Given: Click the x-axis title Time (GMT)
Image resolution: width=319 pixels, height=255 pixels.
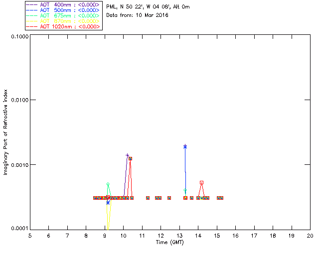Looking at the screenshot, I should point(169,243).
